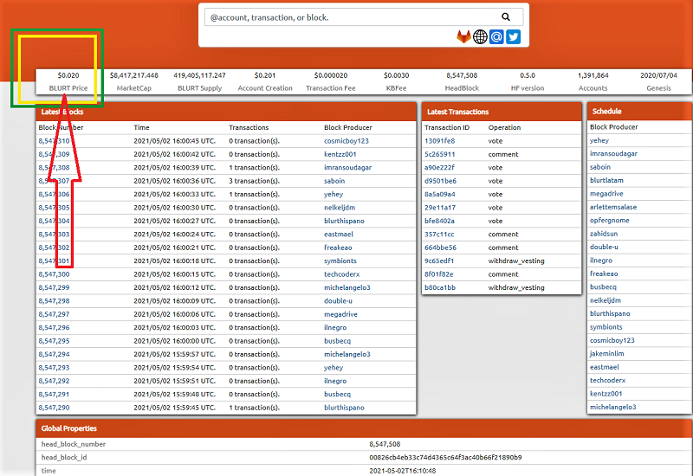
Task: Click the blue @ email icon
Action: tap(496, 36)
